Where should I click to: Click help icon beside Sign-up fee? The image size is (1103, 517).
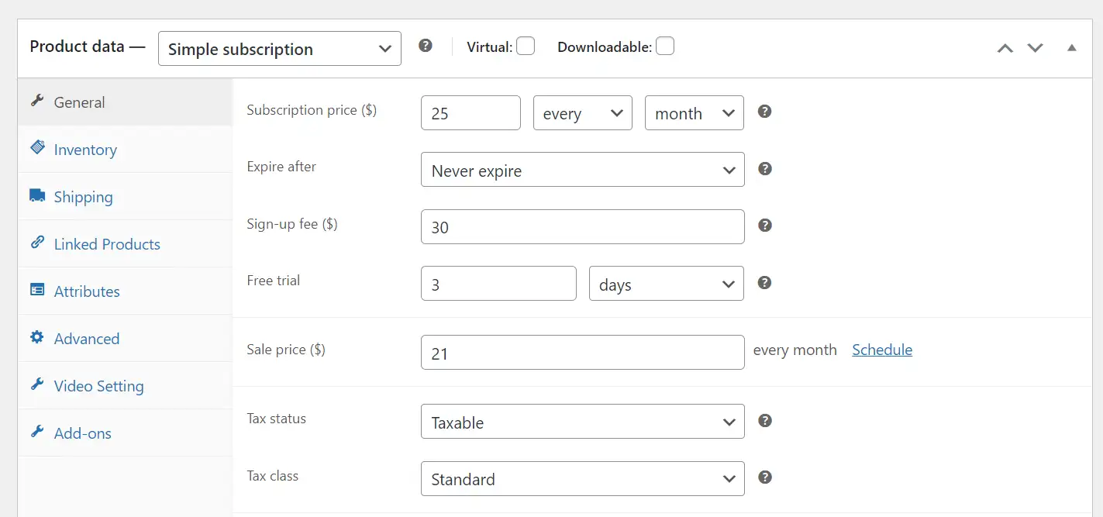point(764,226)
